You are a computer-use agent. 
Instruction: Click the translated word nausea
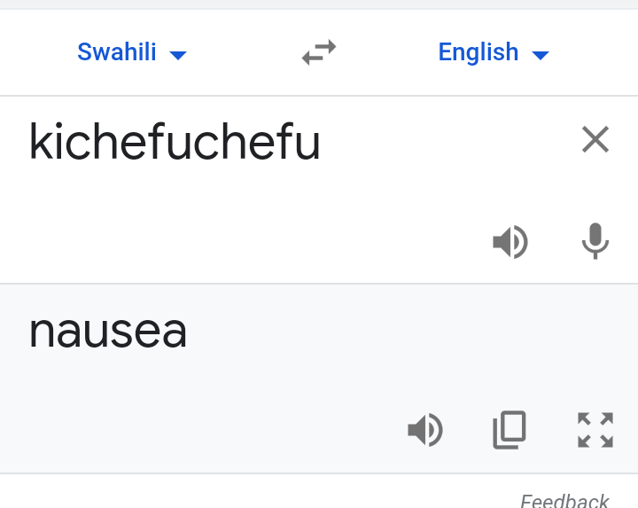point(108,332)
